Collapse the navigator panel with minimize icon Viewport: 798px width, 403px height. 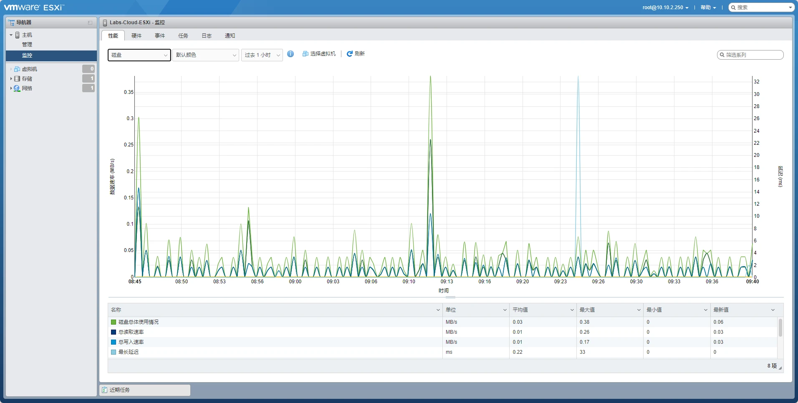pyautogui.click(x=90, y=23)
